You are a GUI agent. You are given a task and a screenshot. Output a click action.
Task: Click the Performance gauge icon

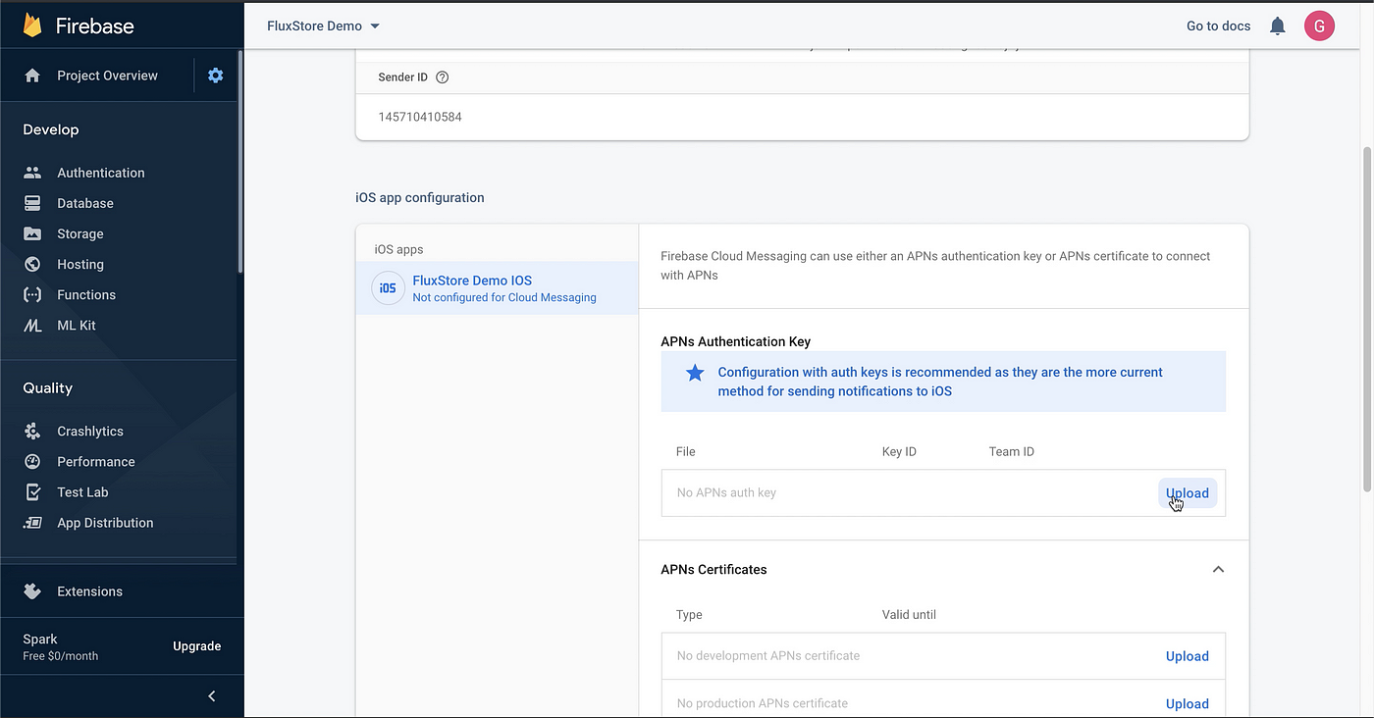pyautogui.click(x=32, y=461)
